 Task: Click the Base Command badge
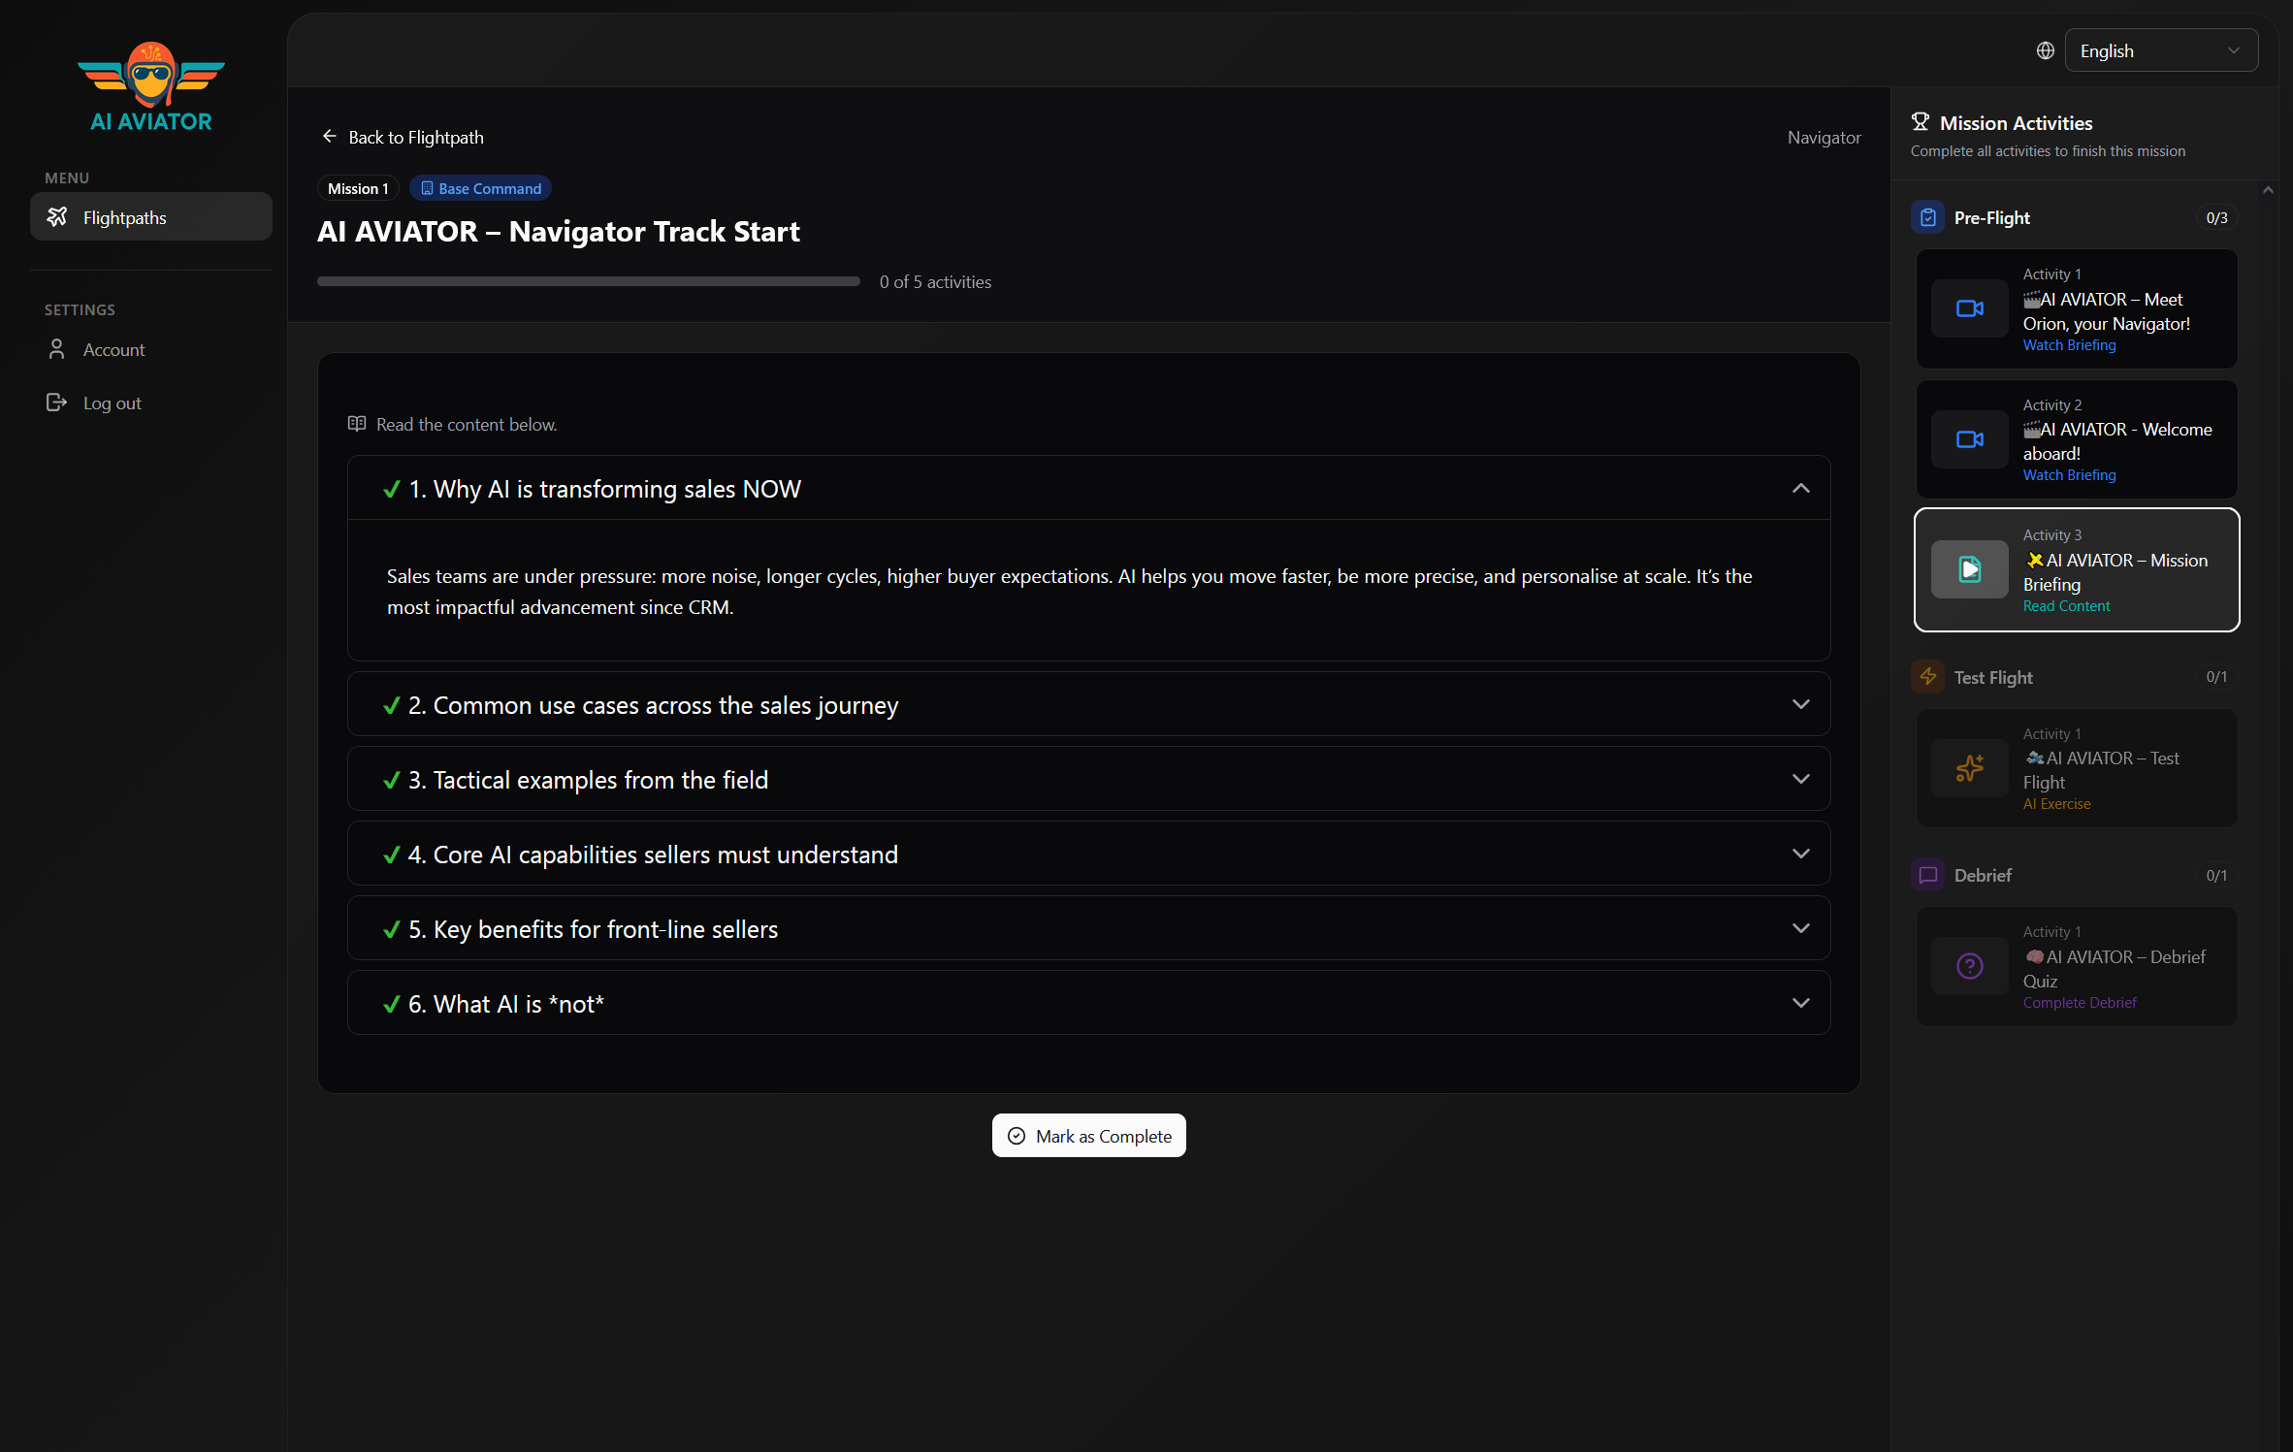point(480,188)
